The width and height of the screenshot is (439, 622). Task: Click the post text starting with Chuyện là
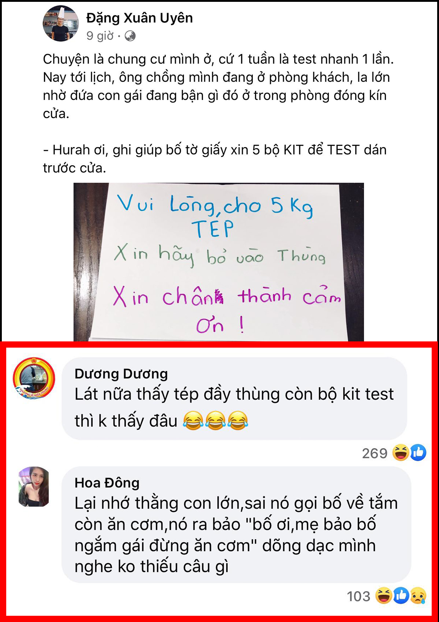pos(218,86)
